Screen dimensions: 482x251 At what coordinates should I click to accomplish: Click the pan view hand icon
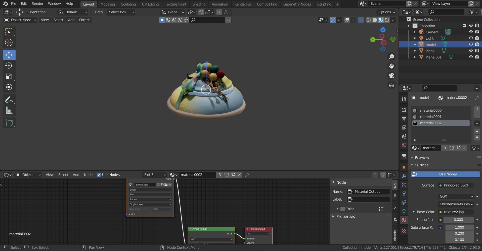(391, 66)
